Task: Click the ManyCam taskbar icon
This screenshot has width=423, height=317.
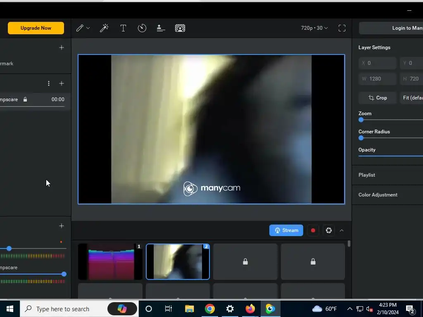Action: pos(270,309)
